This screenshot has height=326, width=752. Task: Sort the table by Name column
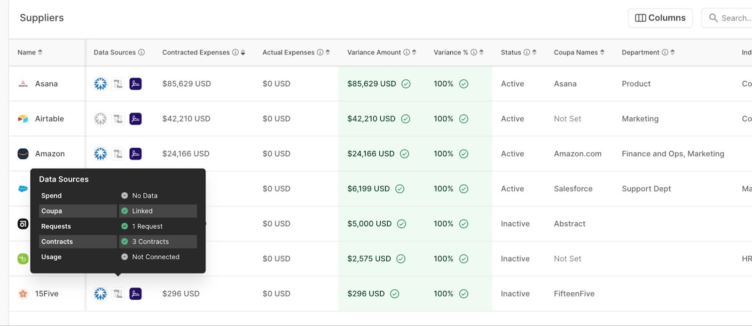[40, 53]
